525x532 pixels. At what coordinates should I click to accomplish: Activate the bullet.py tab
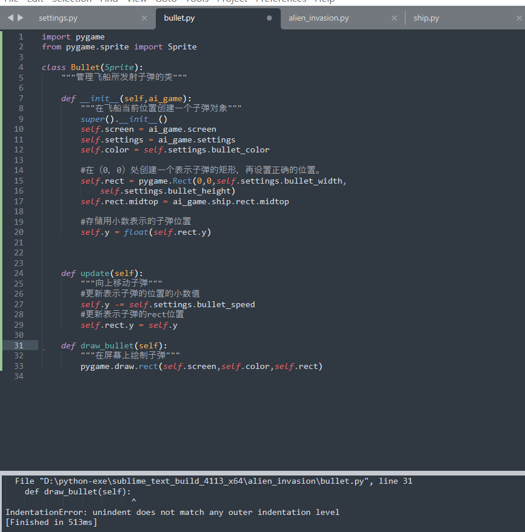pyautogui.click(x=179, y=18)
